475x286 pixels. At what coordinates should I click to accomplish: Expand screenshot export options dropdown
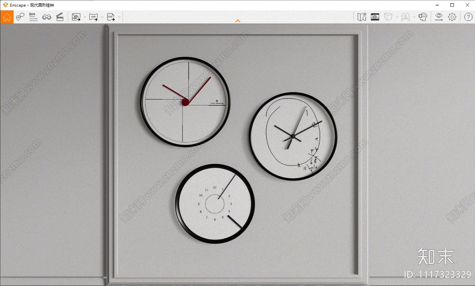pyautogui.click(x=85, y=17)
